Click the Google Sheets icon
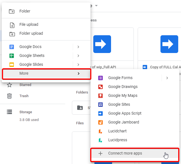The image size is (181, 164). (12, 56)
